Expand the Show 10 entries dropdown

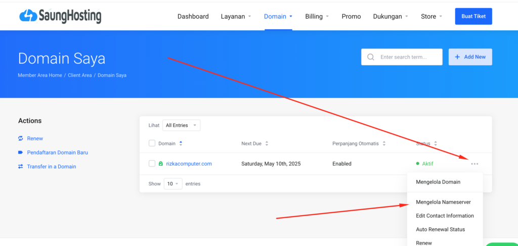click(x=172, y=184)
